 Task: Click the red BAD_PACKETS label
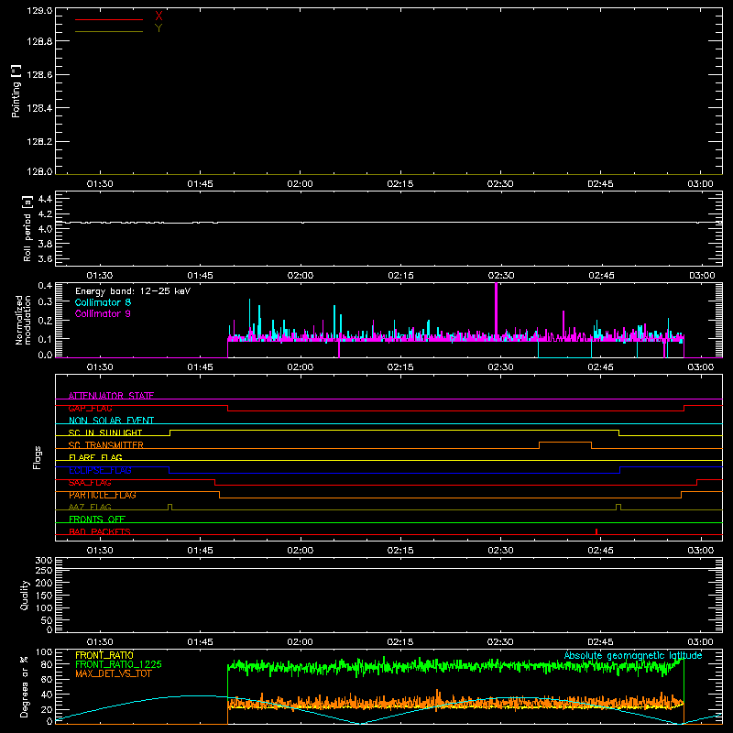100,531
